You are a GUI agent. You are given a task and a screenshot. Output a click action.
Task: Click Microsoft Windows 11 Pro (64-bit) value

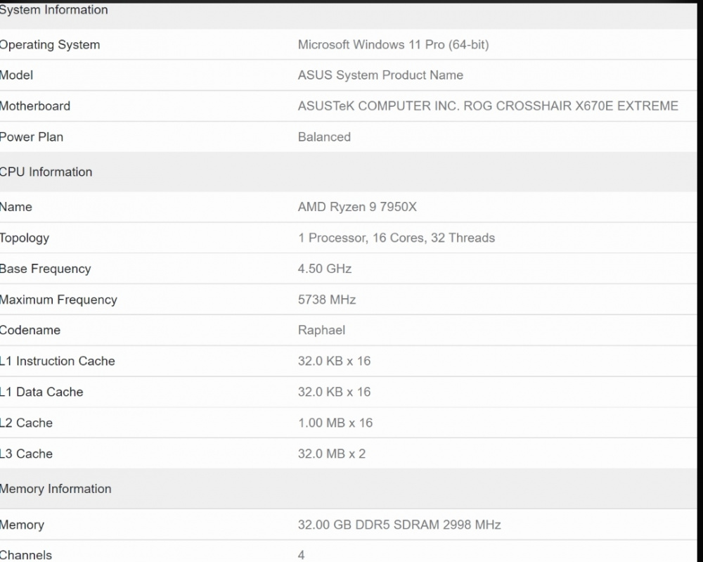click(393, 45)
